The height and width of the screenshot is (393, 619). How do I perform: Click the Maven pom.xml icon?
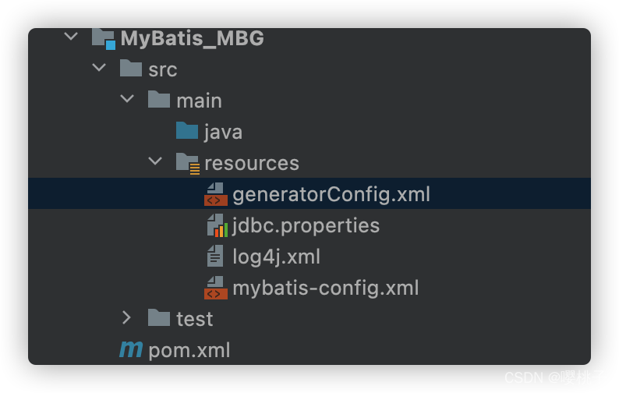131,350
